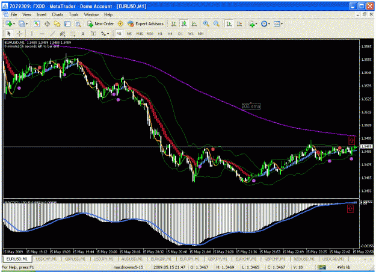Zoom in on the chart

click(x=206, y=23)
